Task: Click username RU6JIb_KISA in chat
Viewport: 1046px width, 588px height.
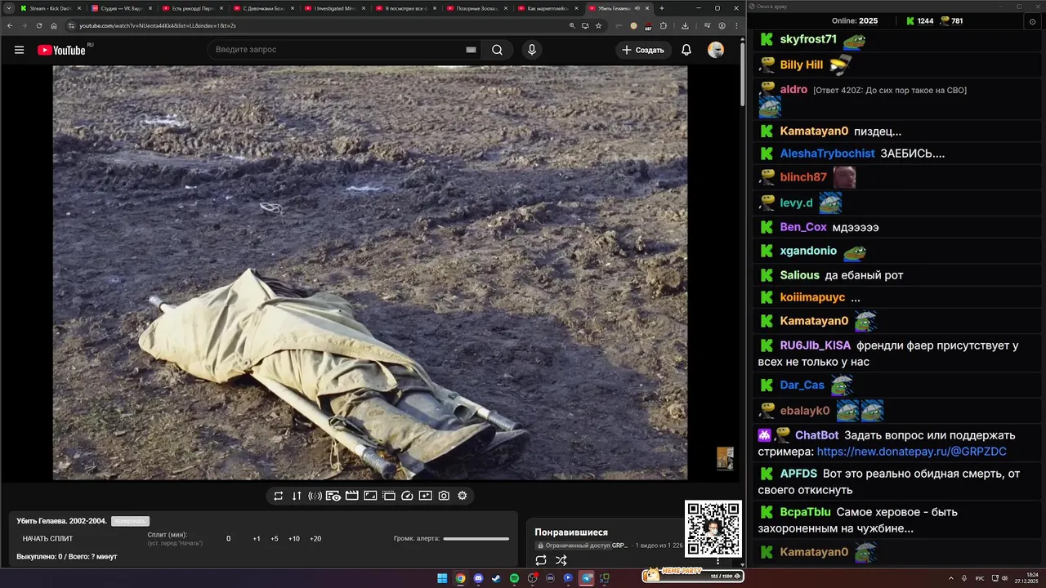Action: 816,345
